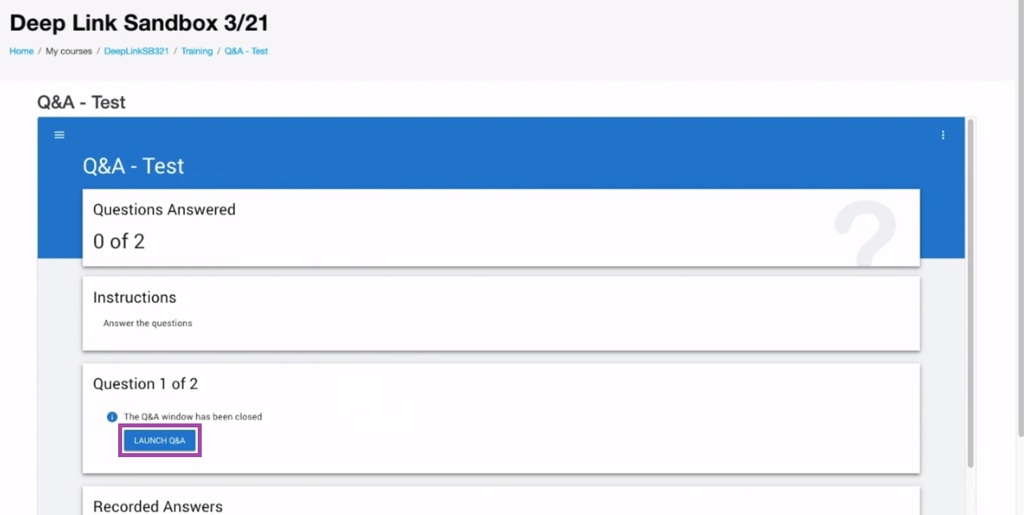Screen dimensions: 1024x515
Task: Click the embedded frame's vertical scrollbar
Action: coord(970,293)
